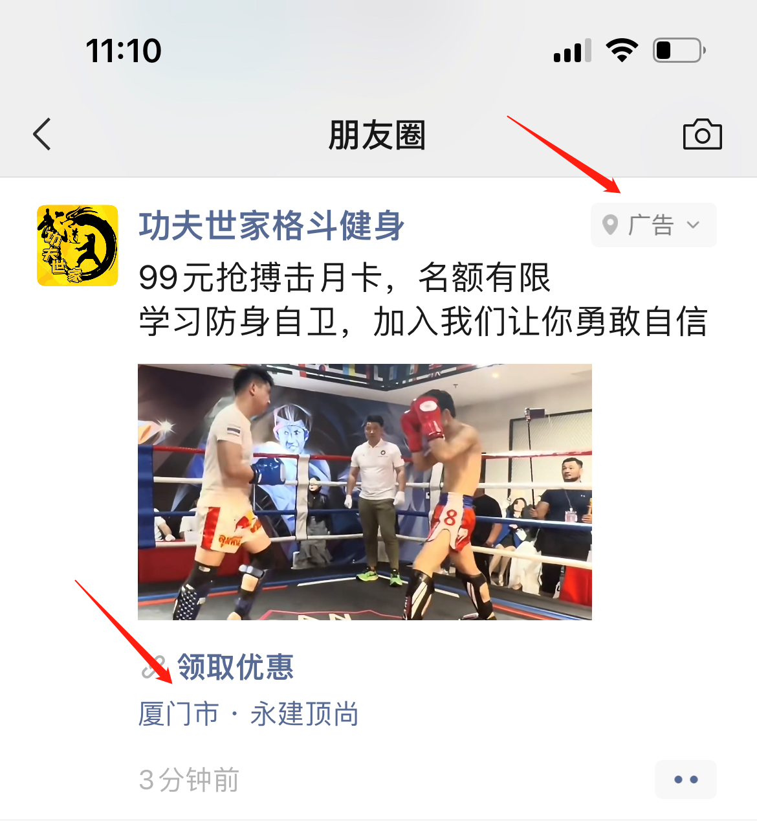This screenshot has height=830, width=757.
Task: Tap the Wi-Fi status icon
Action: 622,50
